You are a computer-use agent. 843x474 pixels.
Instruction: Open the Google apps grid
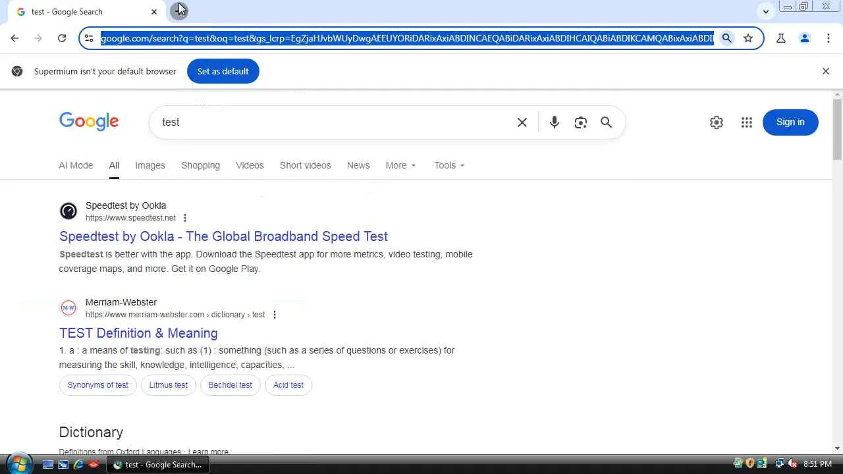click(747, 122)
